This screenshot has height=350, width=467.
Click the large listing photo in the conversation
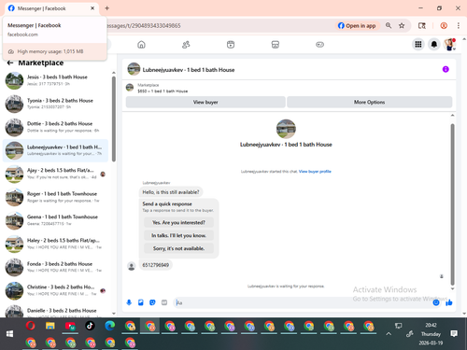click(286, 129)
